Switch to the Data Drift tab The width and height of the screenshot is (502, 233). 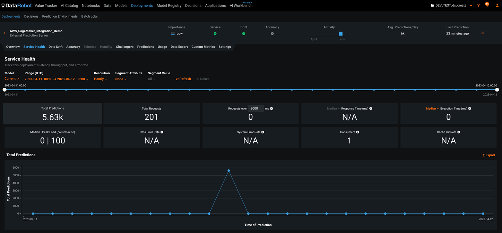point(55,47)
